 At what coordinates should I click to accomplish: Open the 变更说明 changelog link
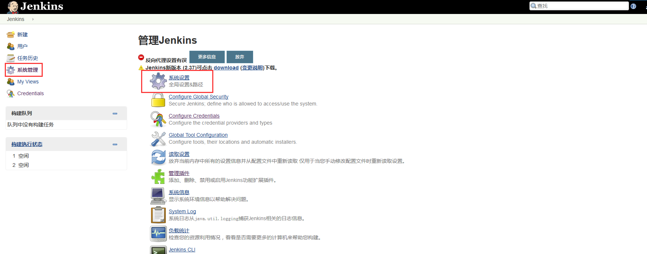pos(252,68)
